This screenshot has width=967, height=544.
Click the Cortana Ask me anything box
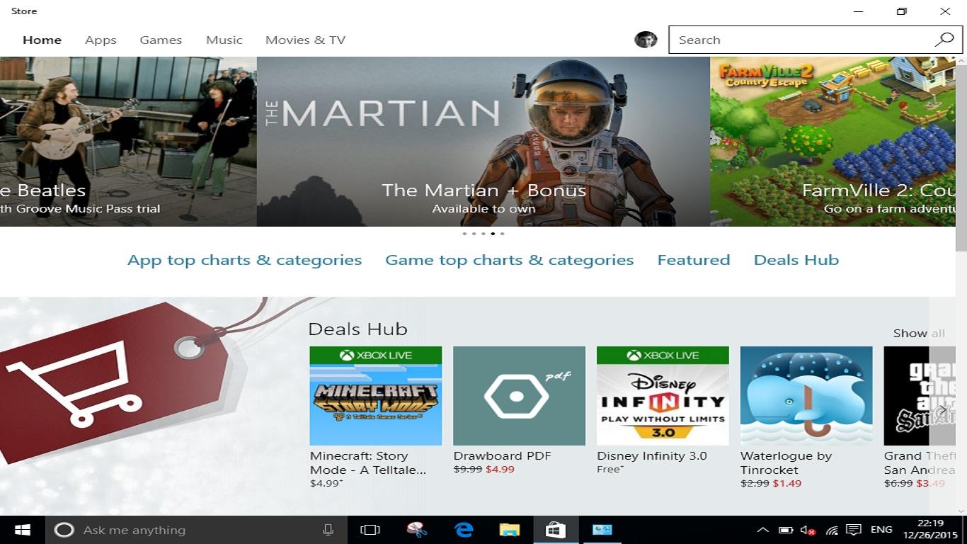197,530
